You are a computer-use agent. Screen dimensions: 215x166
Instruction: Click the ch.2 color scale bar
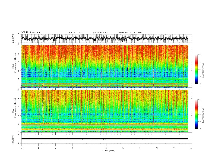coord(196,114)
